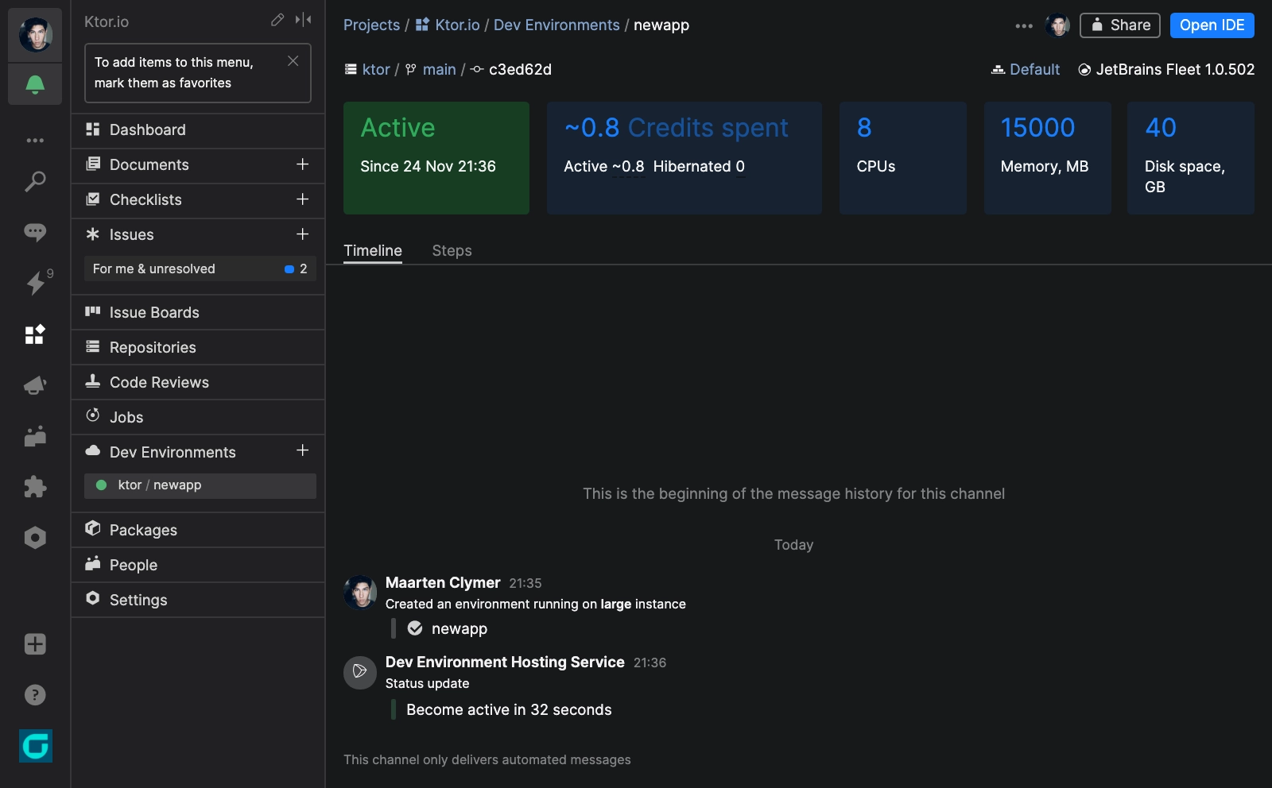Viewport: 1272px width, 788px height.
Task: Open the Projects squares icon in the rail
Action: (35, 334)
